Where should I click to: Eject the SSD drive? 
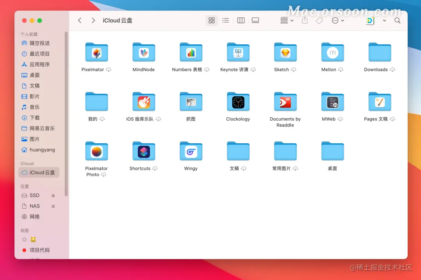click(x=53, y=195)
